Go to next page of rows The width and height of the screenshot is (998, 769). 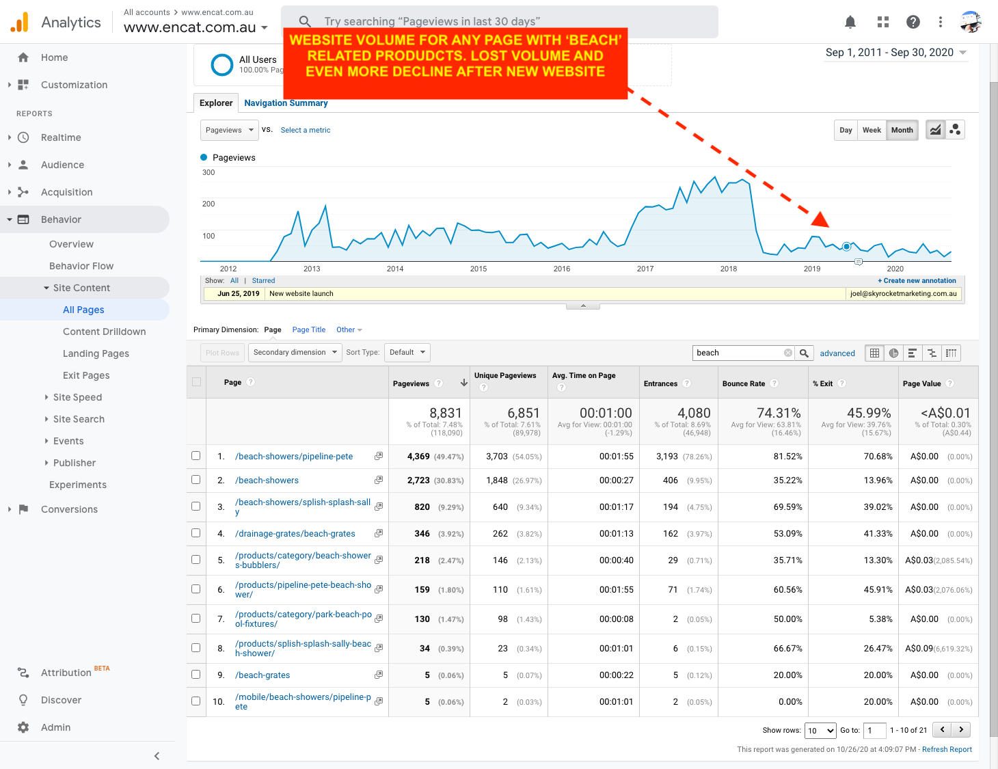[x=961, y=730]
